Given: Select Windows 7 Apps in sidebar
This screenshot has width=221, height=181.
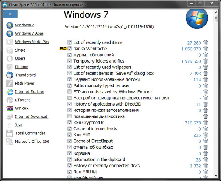Looking at the screenshot, I should tap(29, 33).
